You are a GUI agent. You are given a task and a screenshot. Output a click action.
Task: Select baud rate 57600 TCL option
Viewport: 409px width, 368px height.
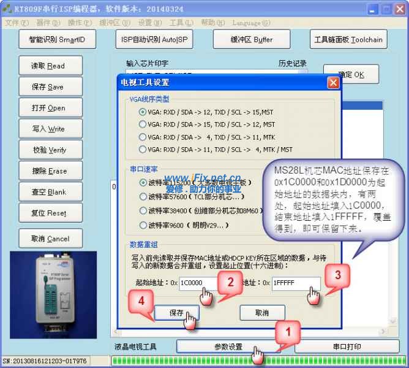143,196
